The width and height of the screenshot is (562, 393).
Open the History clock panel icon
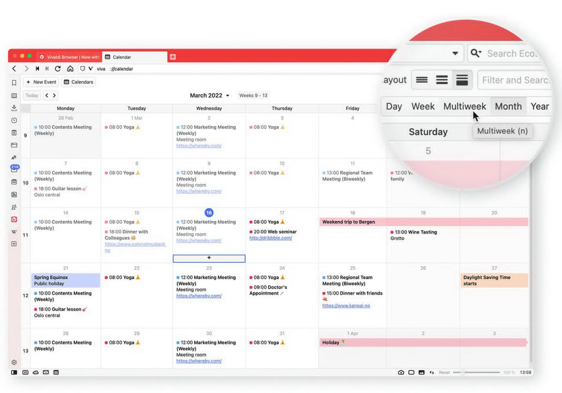tap(14, 120)
